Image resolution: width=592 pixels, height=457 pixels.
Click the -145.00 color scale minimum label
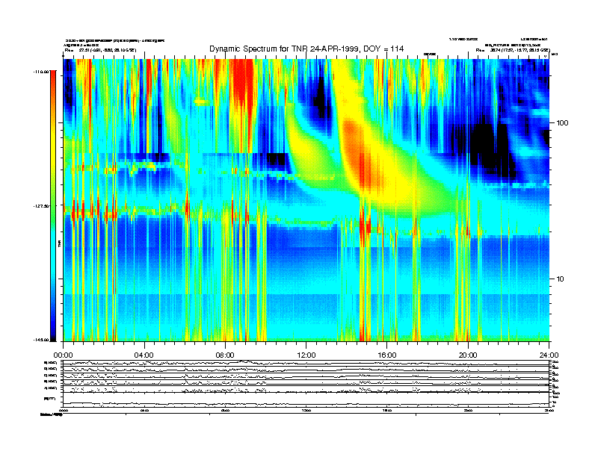click(41, 340)
